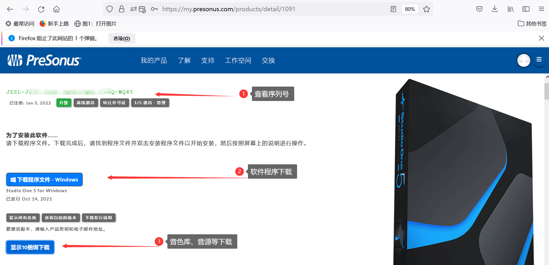Open Firefox downloads panel

(x=495, y=9)
